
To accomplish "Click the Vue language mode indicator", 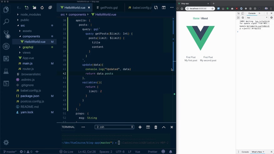I will (138, 151).
